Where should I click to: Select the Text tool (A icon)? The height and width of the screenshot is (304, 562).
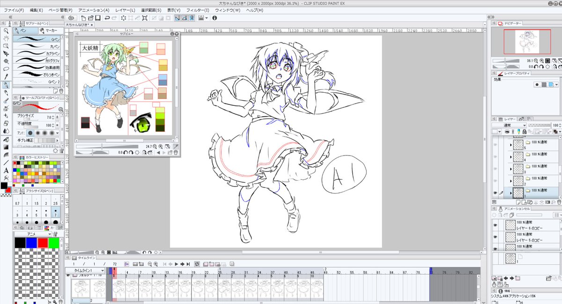click(6, 170)
